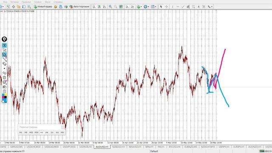Viewport: 272px width, 153px height.
Task: Switch to the XAUUSD,H1 chart tab
Action: pyautogui.click(x=135, y=147)
